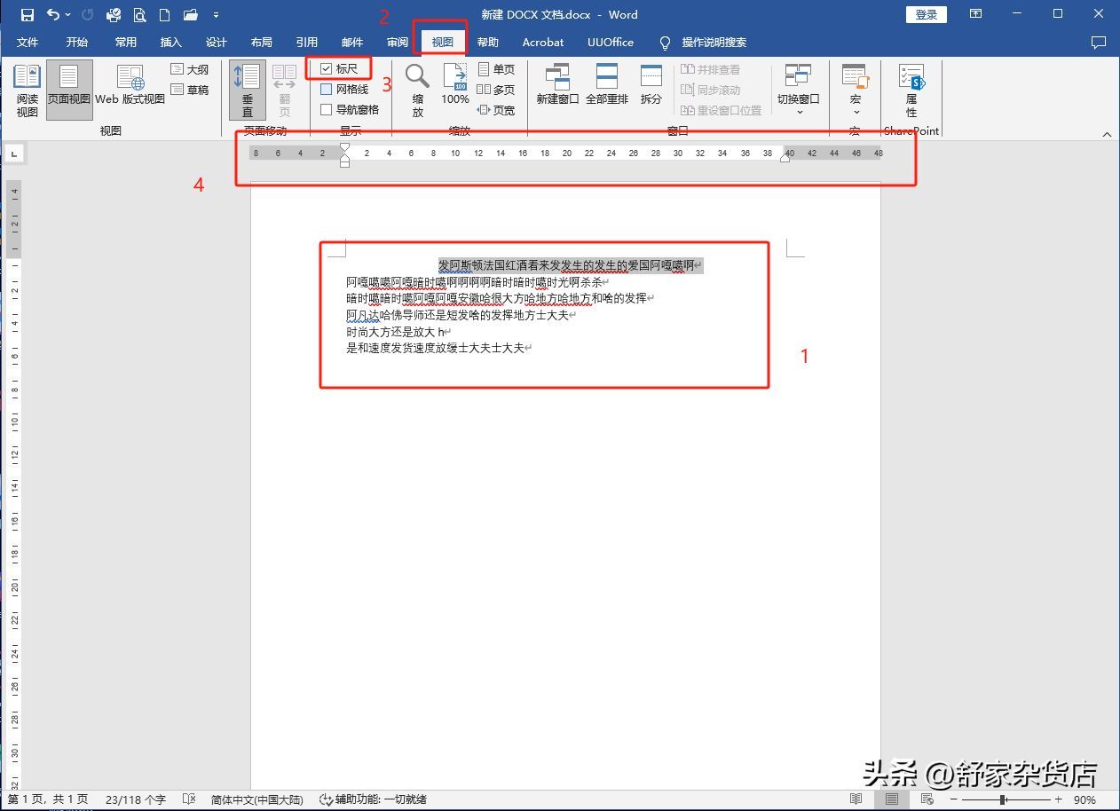Undo the last action
The width and height of the screenshot is (1120, 811).
click(x=52, y=14)
